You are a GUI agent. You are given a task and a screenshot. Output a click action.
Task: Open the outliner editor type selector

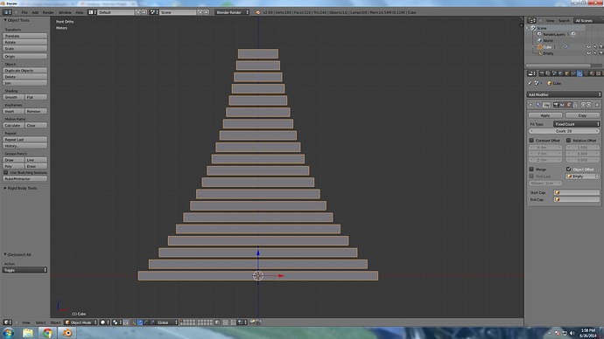point(531,20)
